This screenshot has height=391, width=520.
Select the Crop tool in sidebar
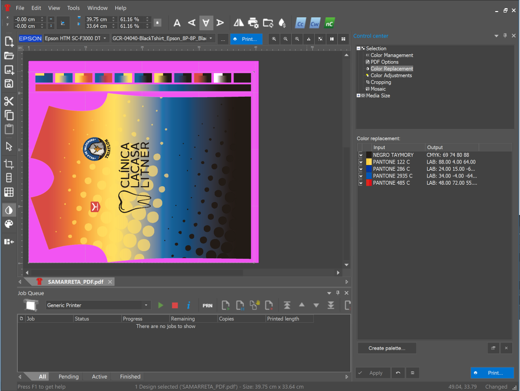point(9,164)
